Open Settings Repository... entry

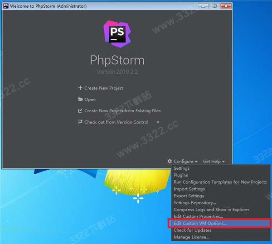pos(220,203)
